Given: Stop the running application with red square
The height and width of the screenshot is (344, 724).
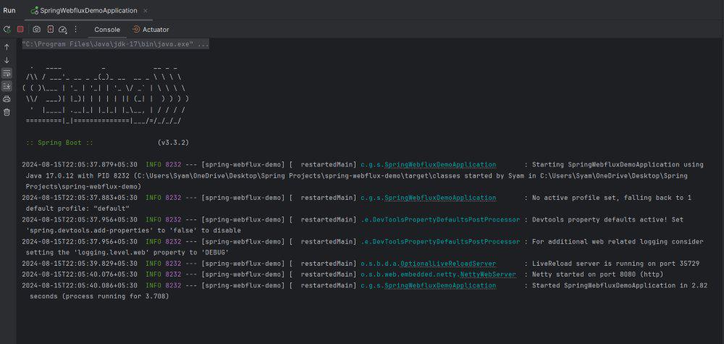Looking at the screenshot, I should pyautogui.click(x=20, y=29).
